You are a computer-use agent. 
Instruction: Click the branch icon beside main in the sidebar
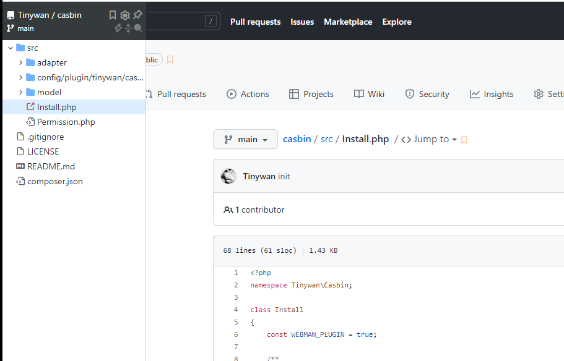point(11,28)
